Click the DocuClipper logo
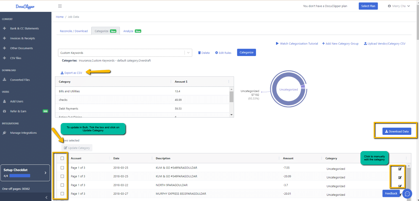 tap(25, 6)
